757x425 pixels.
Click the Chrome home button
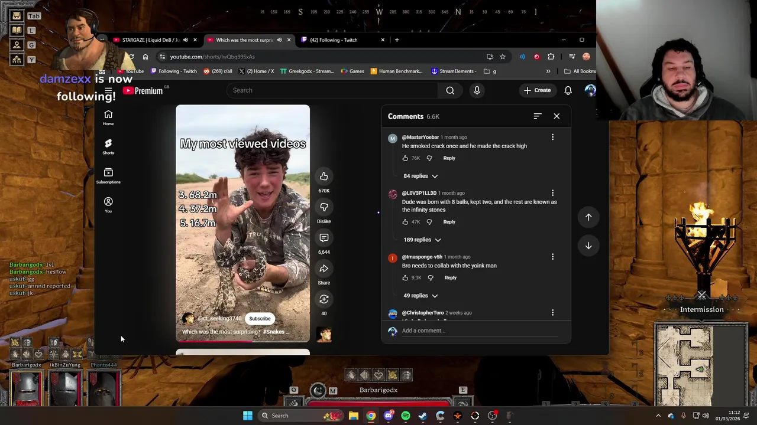(x=145, y=57)
